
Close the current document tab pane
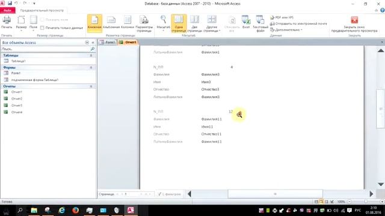pos(382,42)
